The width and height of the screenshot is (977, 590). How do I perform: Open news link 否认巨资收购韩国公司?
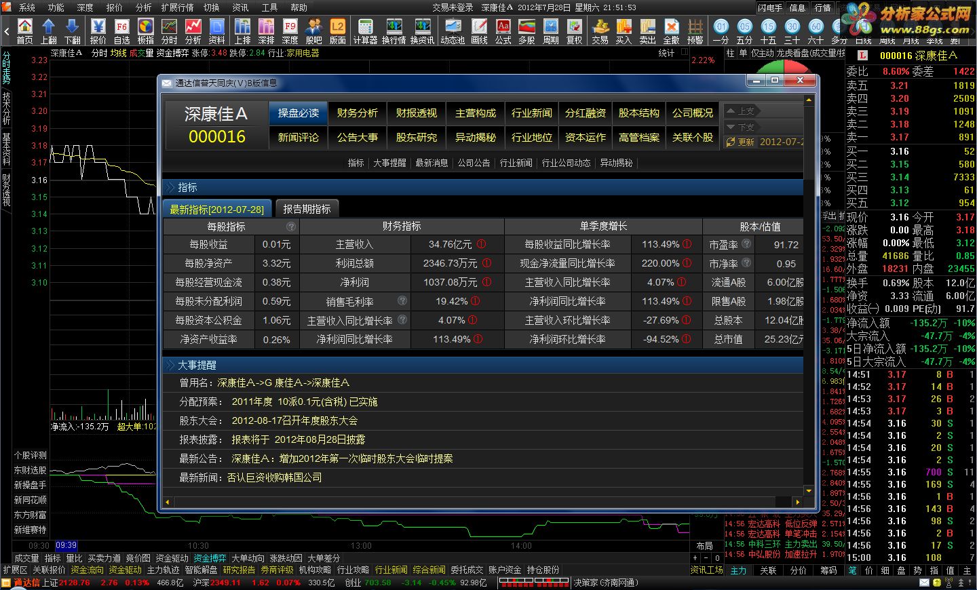click(x=275, y=477)
